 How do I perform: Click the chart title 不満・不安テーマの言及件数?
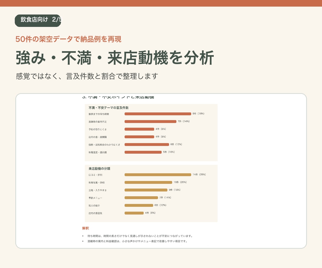coord(108,108)
